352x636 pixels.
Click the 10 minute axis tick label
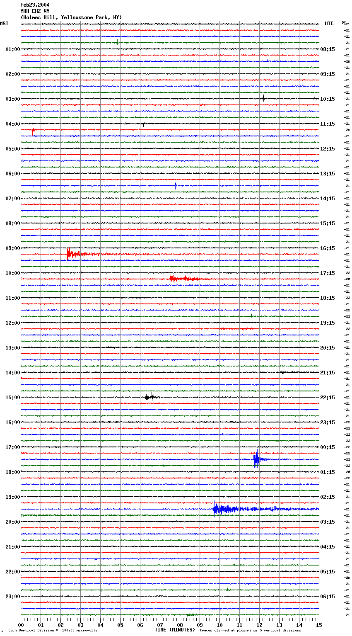coord(220,625)
